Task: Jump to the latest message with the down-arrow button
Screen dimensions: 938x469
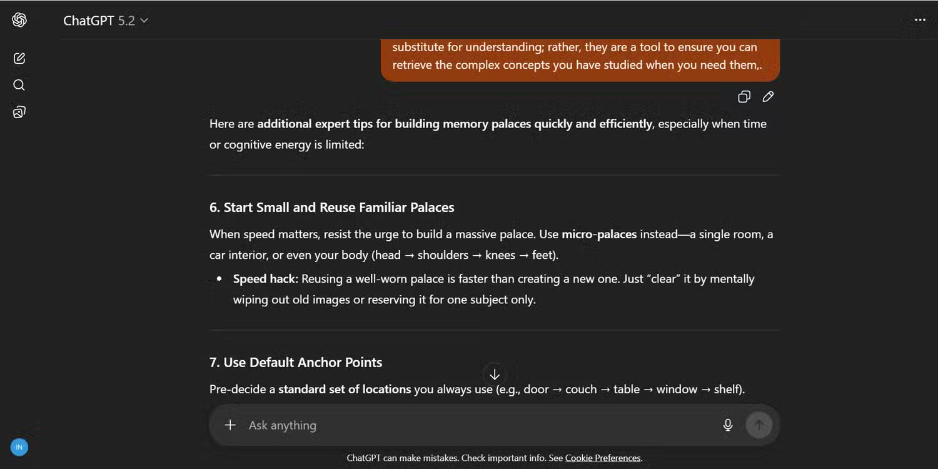Action: tap(495, 375)
